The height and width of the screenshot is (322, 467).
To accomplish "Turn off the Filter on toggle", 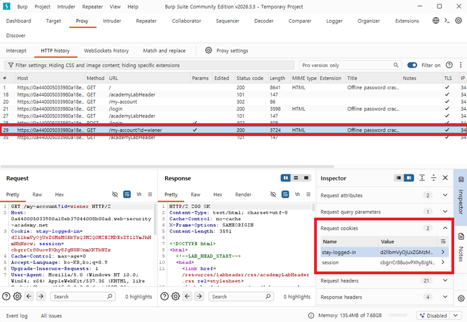I will tap(412, 65).
